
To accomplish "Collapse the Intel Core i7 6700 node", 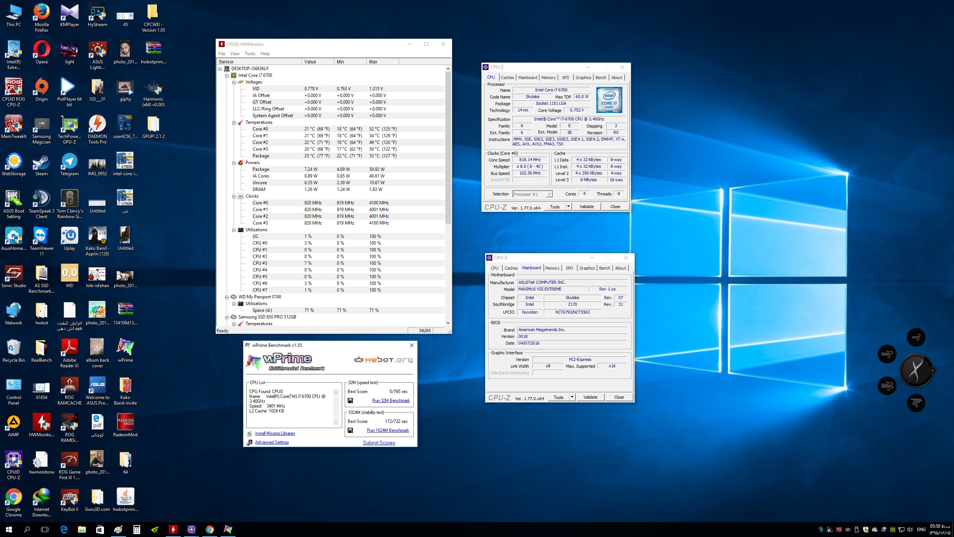I will (227, 75).
